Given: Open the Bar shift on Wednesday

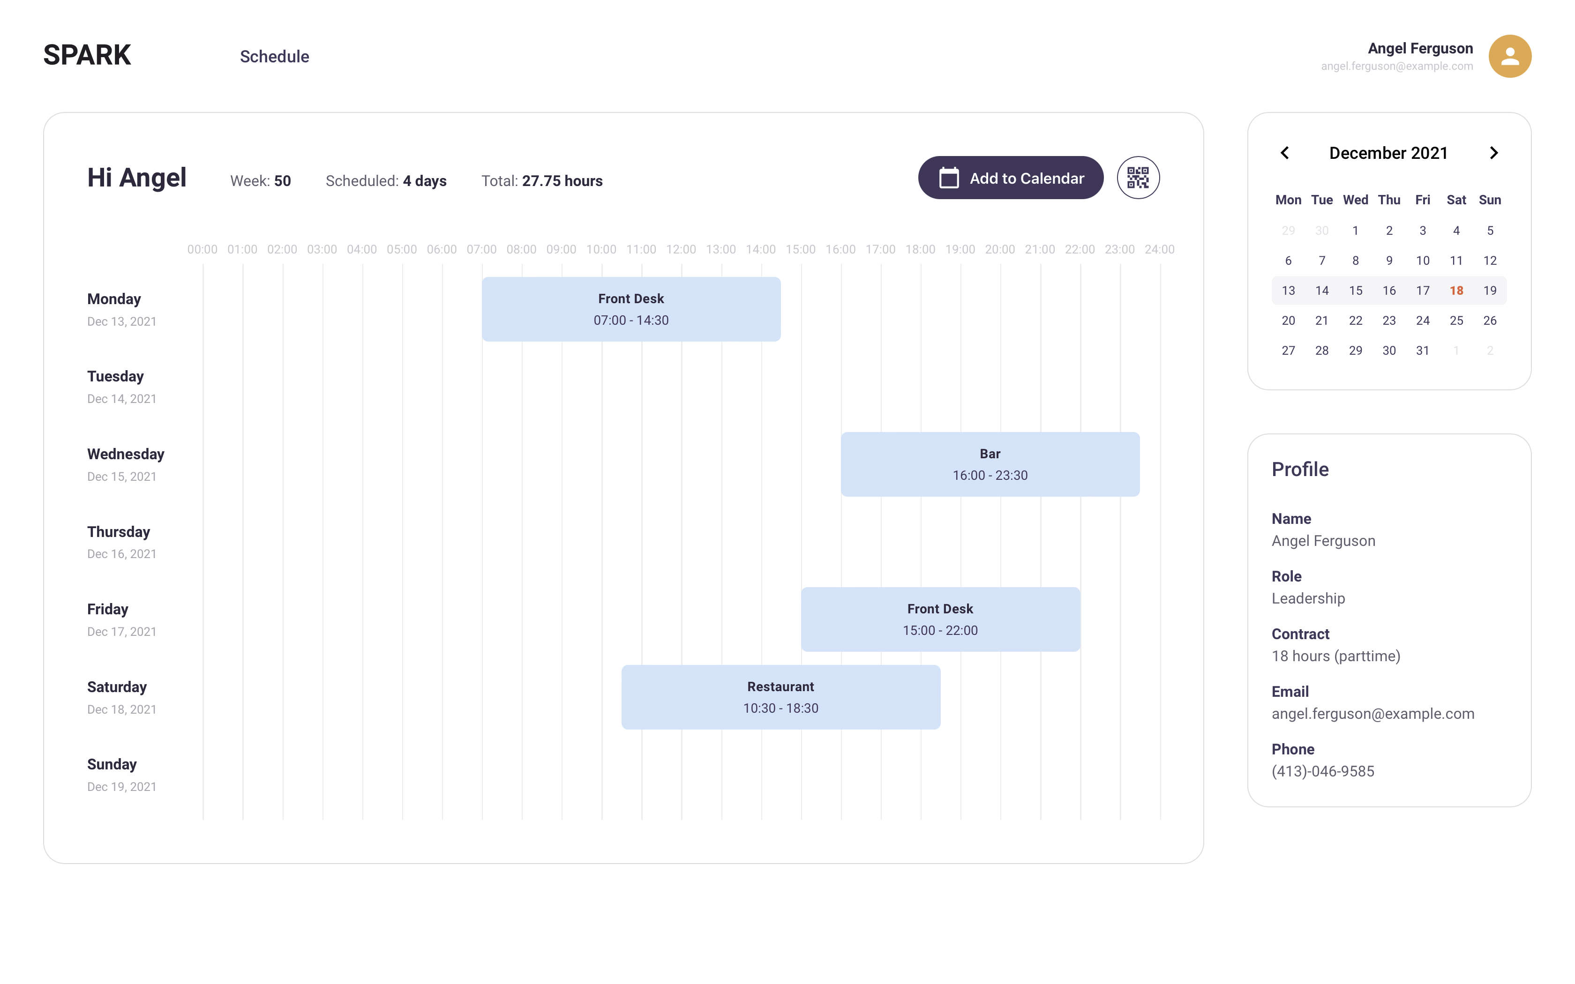Looking at the screenshot, I should 990,463.
